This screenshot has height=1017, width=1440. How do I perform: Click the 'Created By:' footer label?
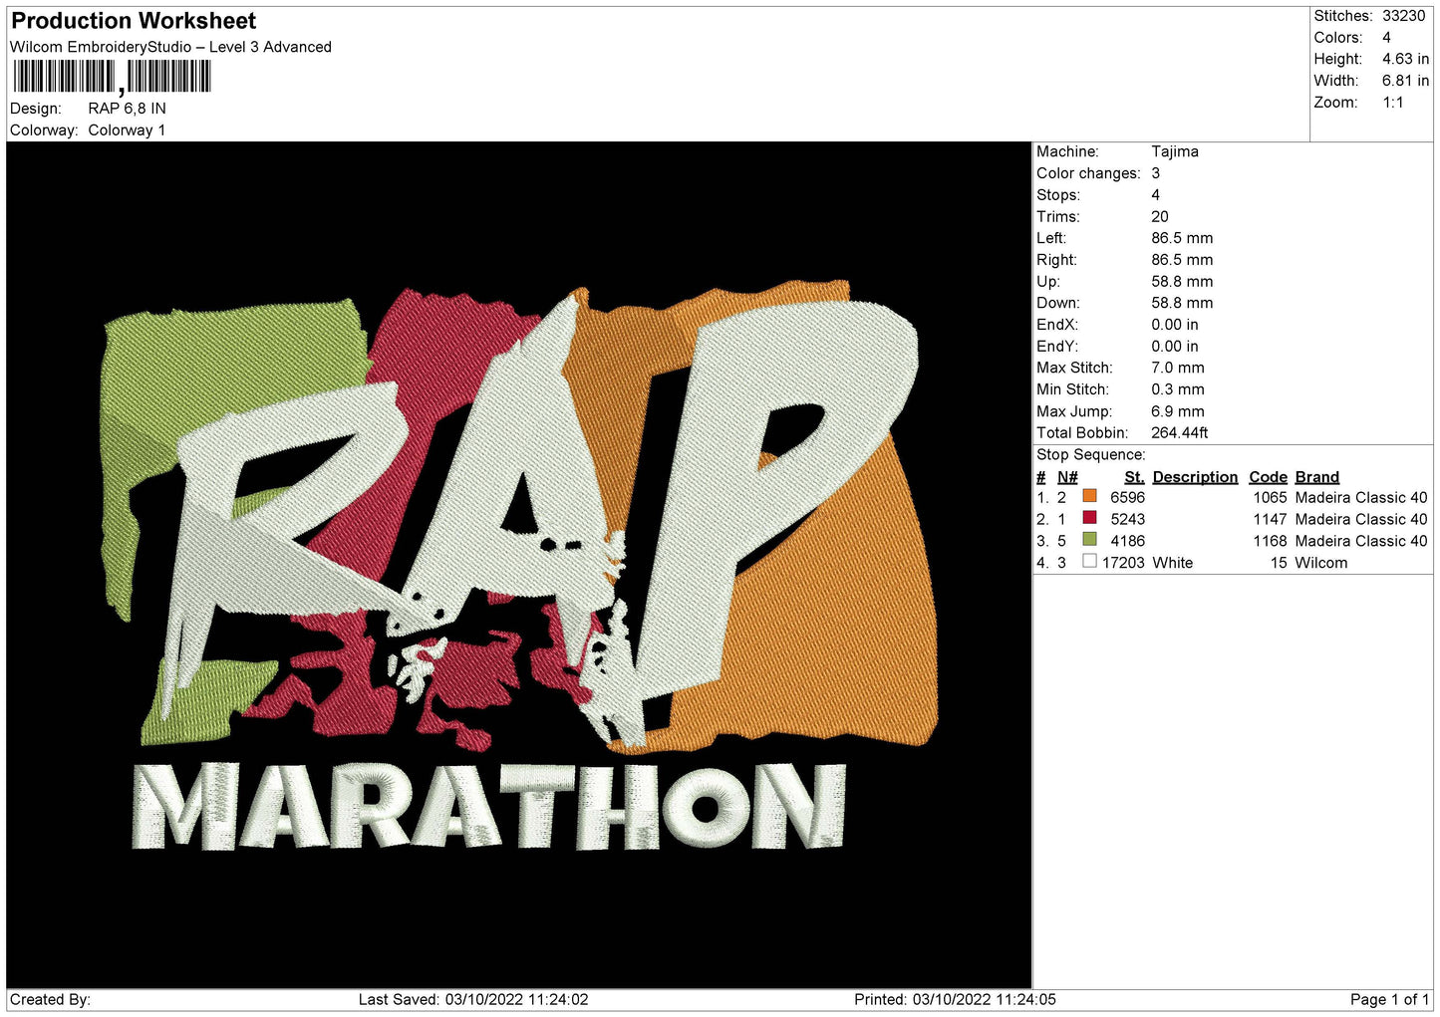click(50, 999)
